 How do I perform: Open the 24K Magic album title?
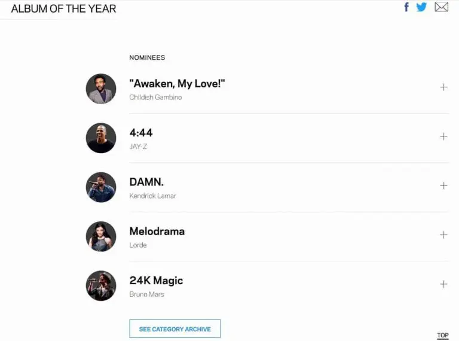pyautogui.click(x=156, y=281)
